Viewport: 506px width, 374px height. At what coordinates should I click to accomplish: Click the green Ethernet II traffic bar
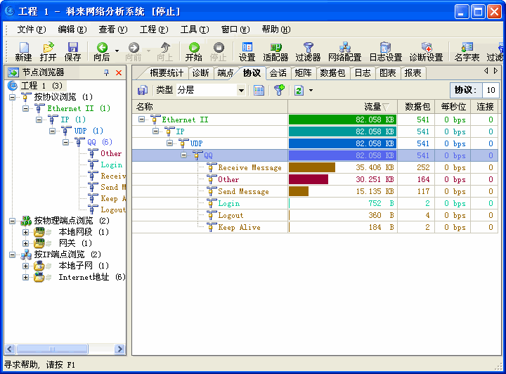click(x=342, y=120)
